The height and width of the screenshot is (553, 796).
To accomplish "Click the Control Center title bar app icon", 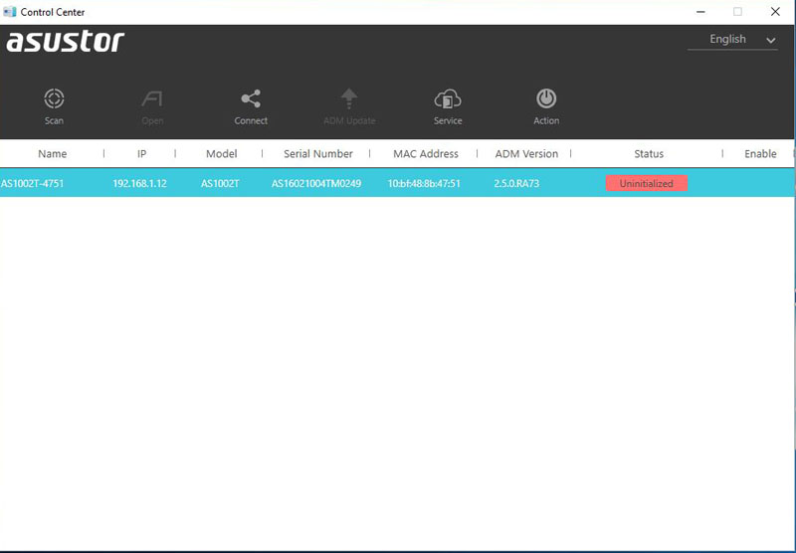I will (x=10, y=12).
